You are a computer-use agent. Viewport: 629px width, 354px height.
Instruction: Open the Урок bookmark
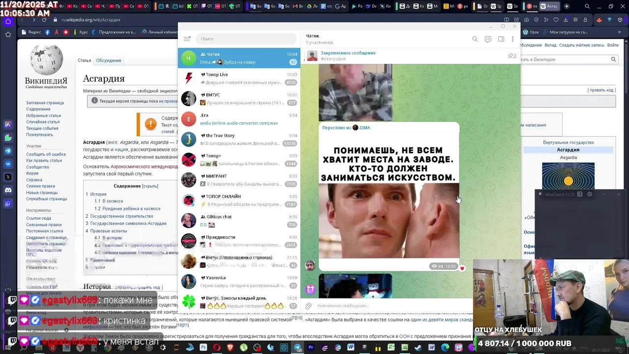point(531,32)
